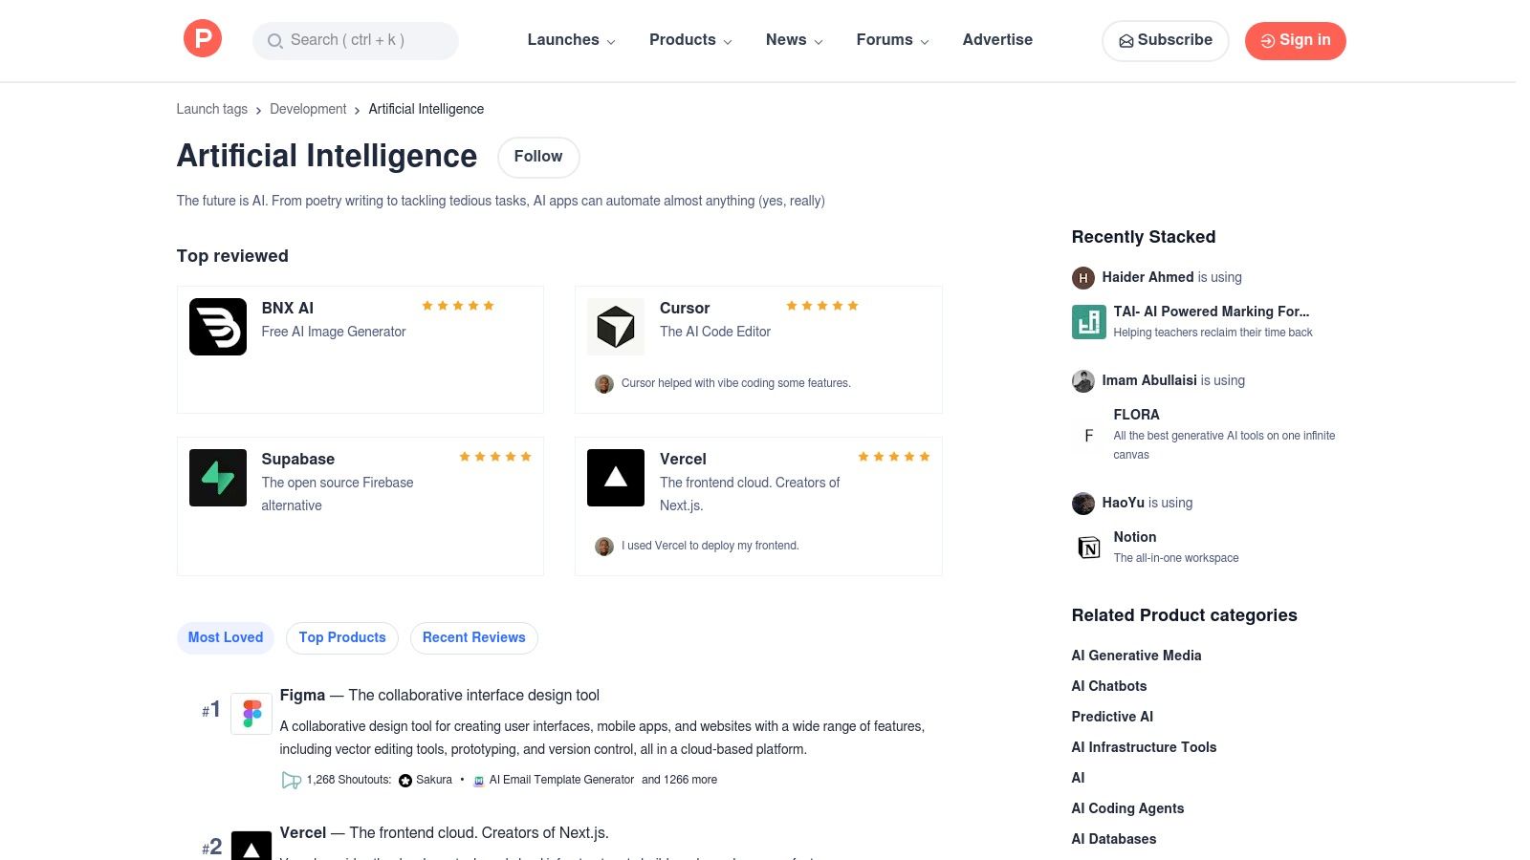Follow the Artificial Intelligence topic
Image resolution: width=1530 pixels, height=860 pixels.
coord(537,156)
